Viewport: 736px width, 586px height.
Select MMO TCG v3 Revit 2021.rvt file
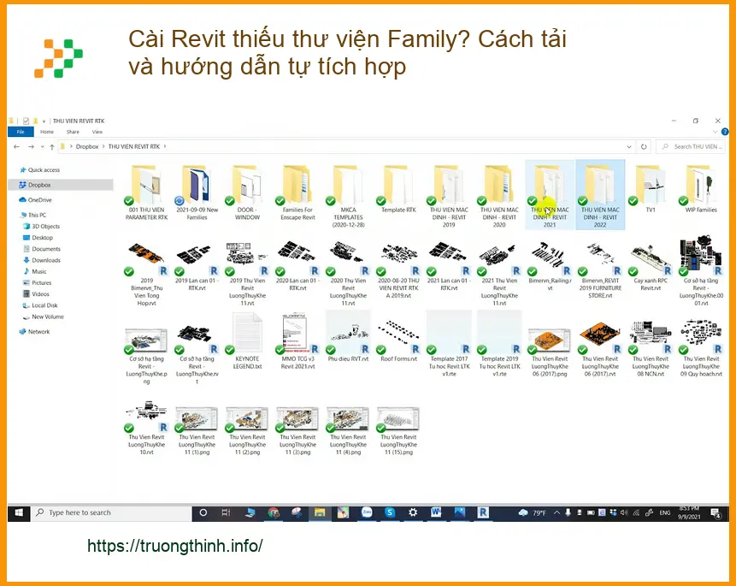coord(297,342)
